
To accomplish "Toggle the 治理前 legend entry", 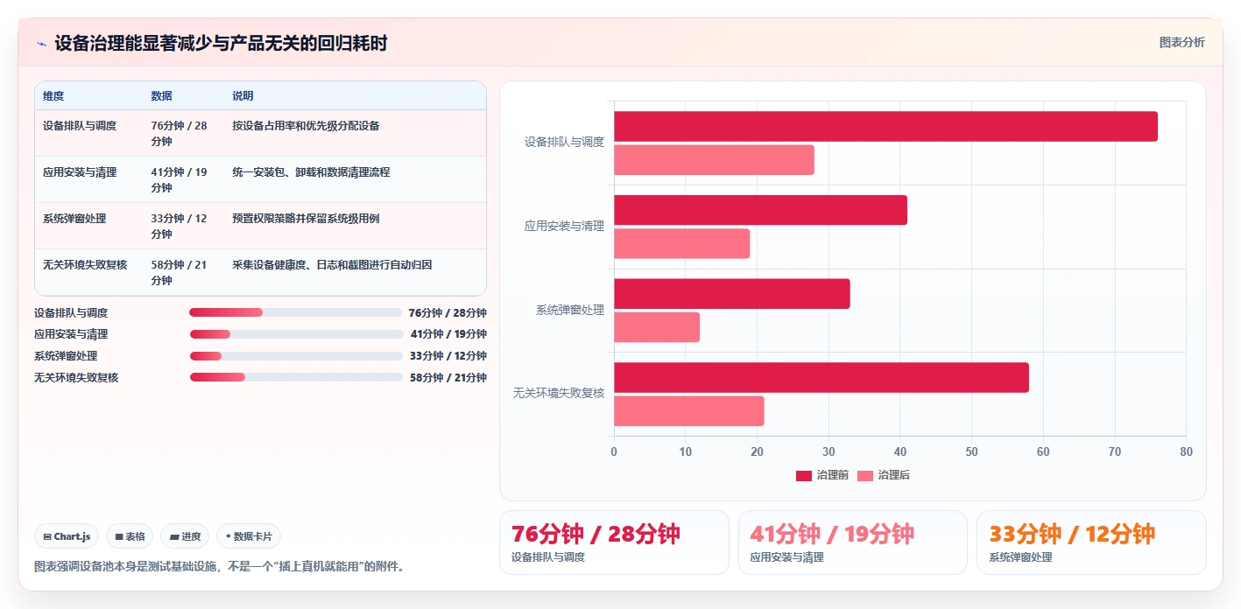I will [821, 475].
